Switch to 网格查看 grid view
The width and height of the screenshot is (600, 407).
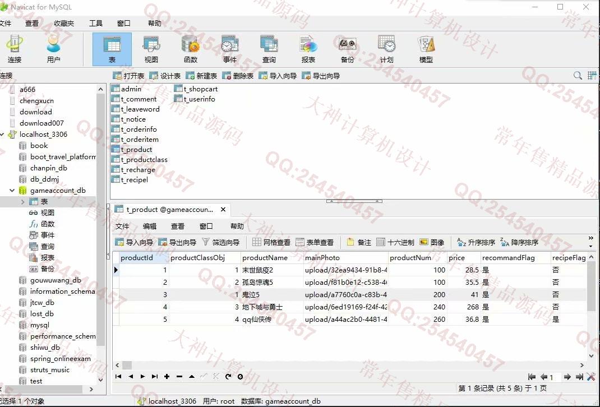(271, 242)
